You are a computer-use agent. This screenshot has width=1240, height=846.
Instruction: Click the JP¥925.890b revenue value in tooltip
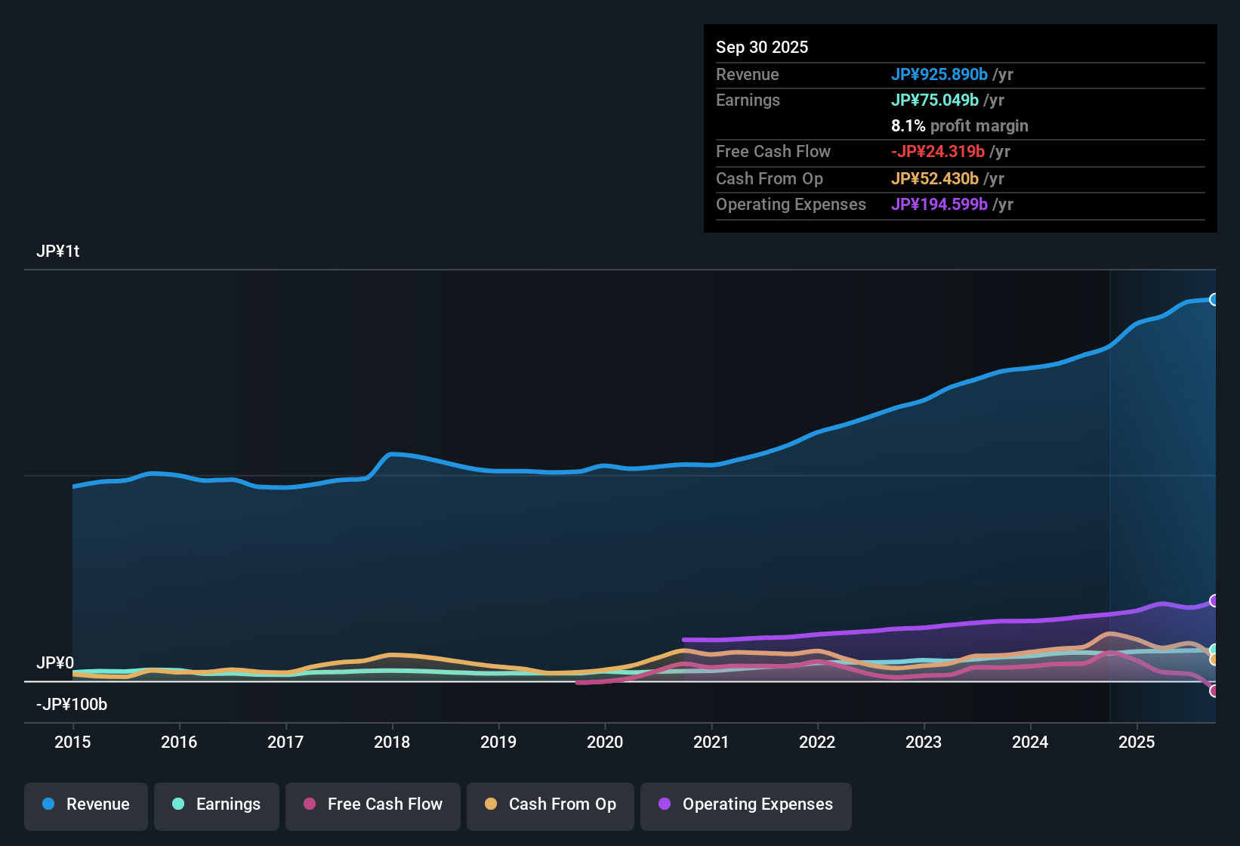point(940,75)
